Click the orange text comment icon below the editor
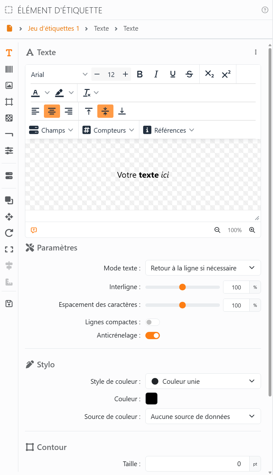The image size is (273, 475). [x=34, y=230]
